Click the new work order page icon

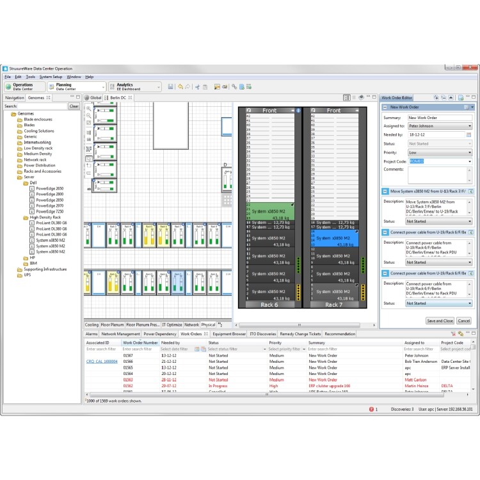click(461, 98)
